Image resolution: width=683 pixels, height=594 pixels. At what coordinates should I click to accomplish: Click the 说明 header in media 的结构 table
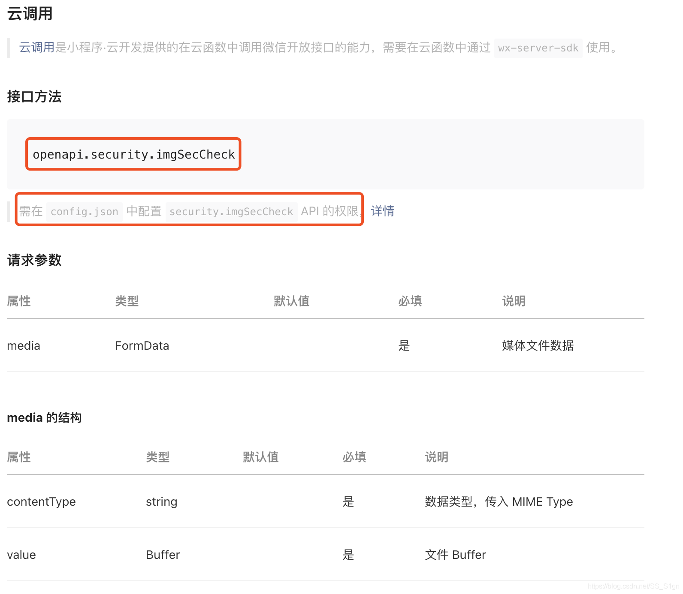pos(437,457)
